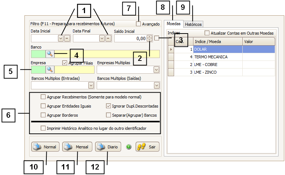Open the Data Inicial date dropdown

(61, 38)
